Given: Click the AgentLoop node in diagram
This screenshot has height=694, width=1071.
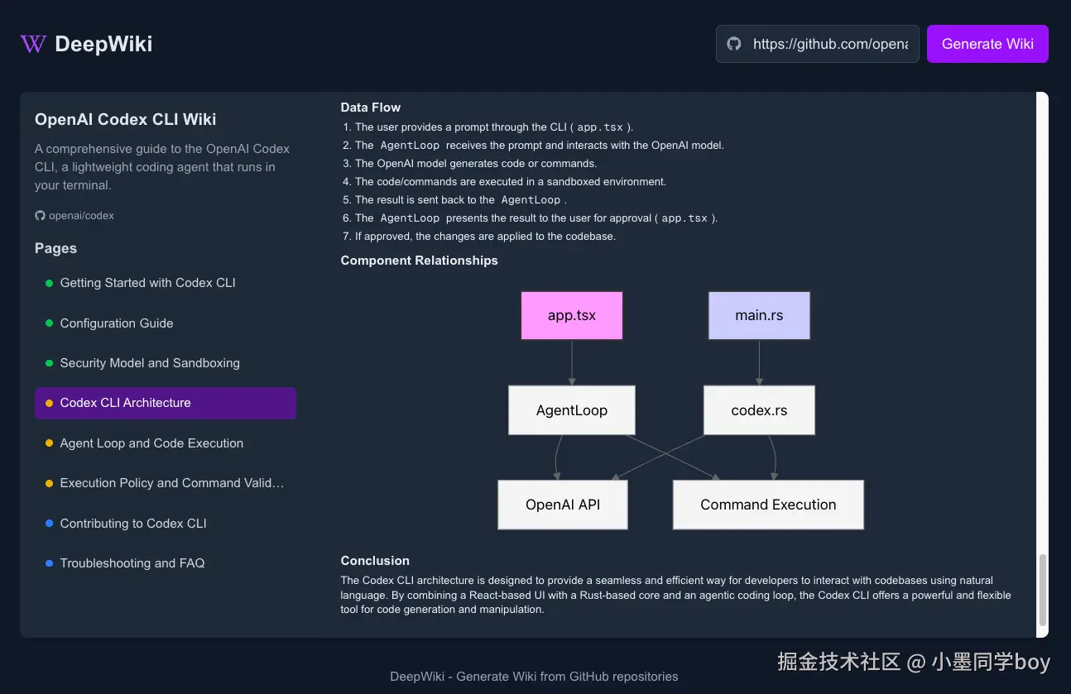Looking at the screenshot, I should [x=572, y=410].
